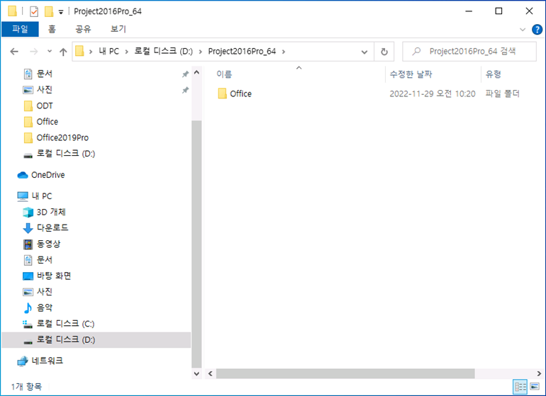The height and width of the screenshot is (396, 546).
Task: Click the navigation pane vertical scrollbar thumb
Action: coord(196,244)
